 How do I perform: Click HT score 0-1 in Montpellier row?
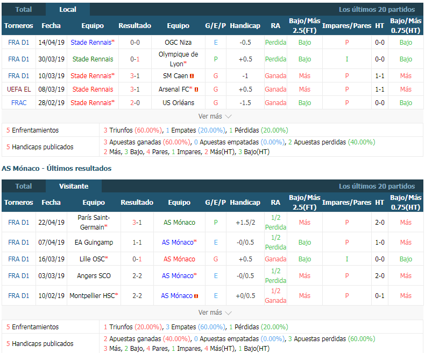tap(379, 296)
